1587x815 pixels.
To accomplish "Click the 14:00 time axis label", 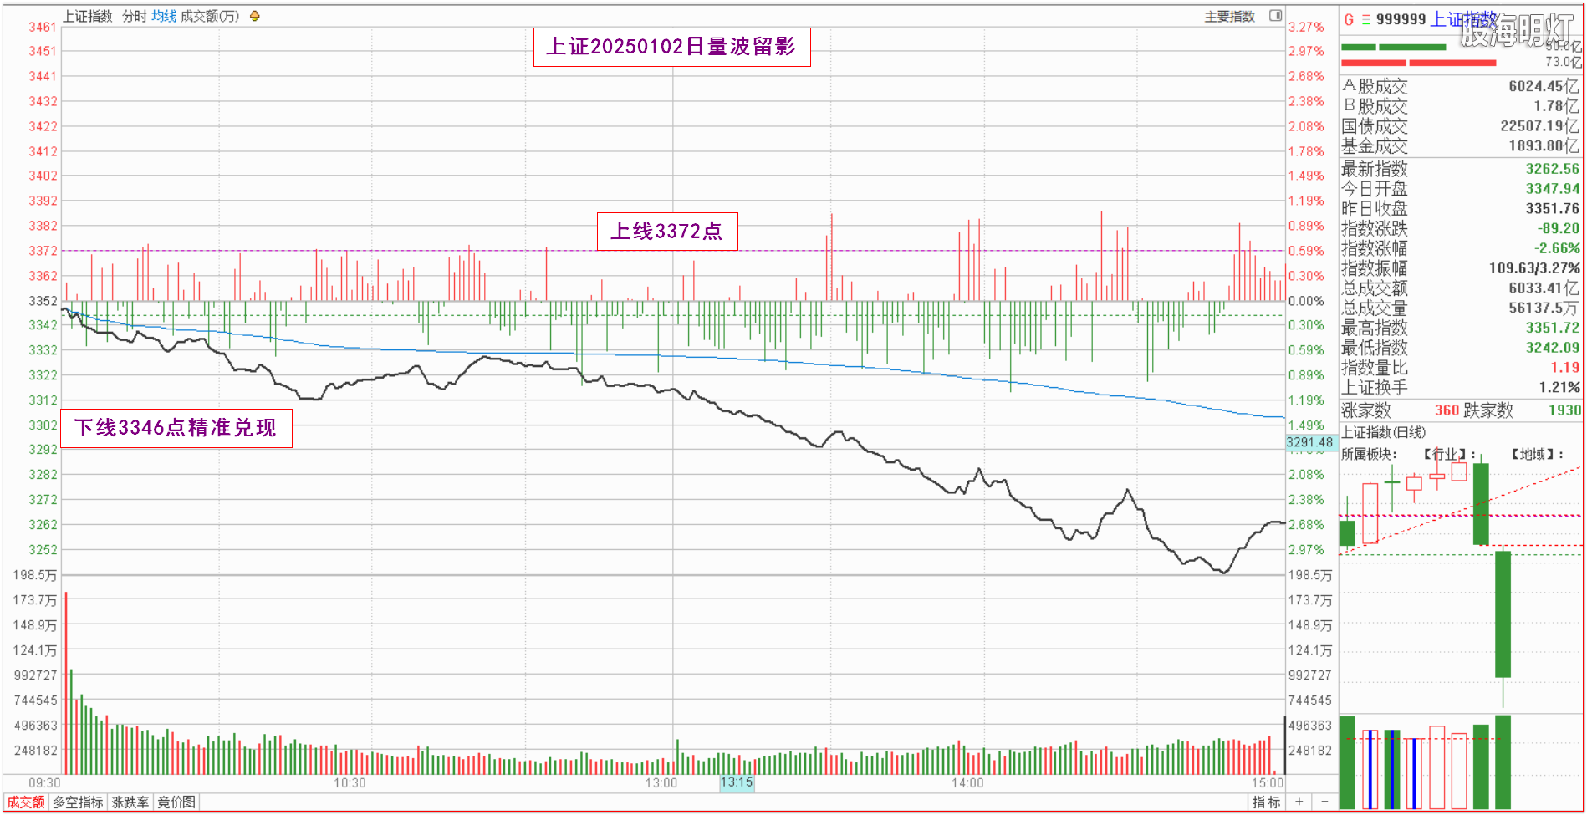I will pos(967,783).
